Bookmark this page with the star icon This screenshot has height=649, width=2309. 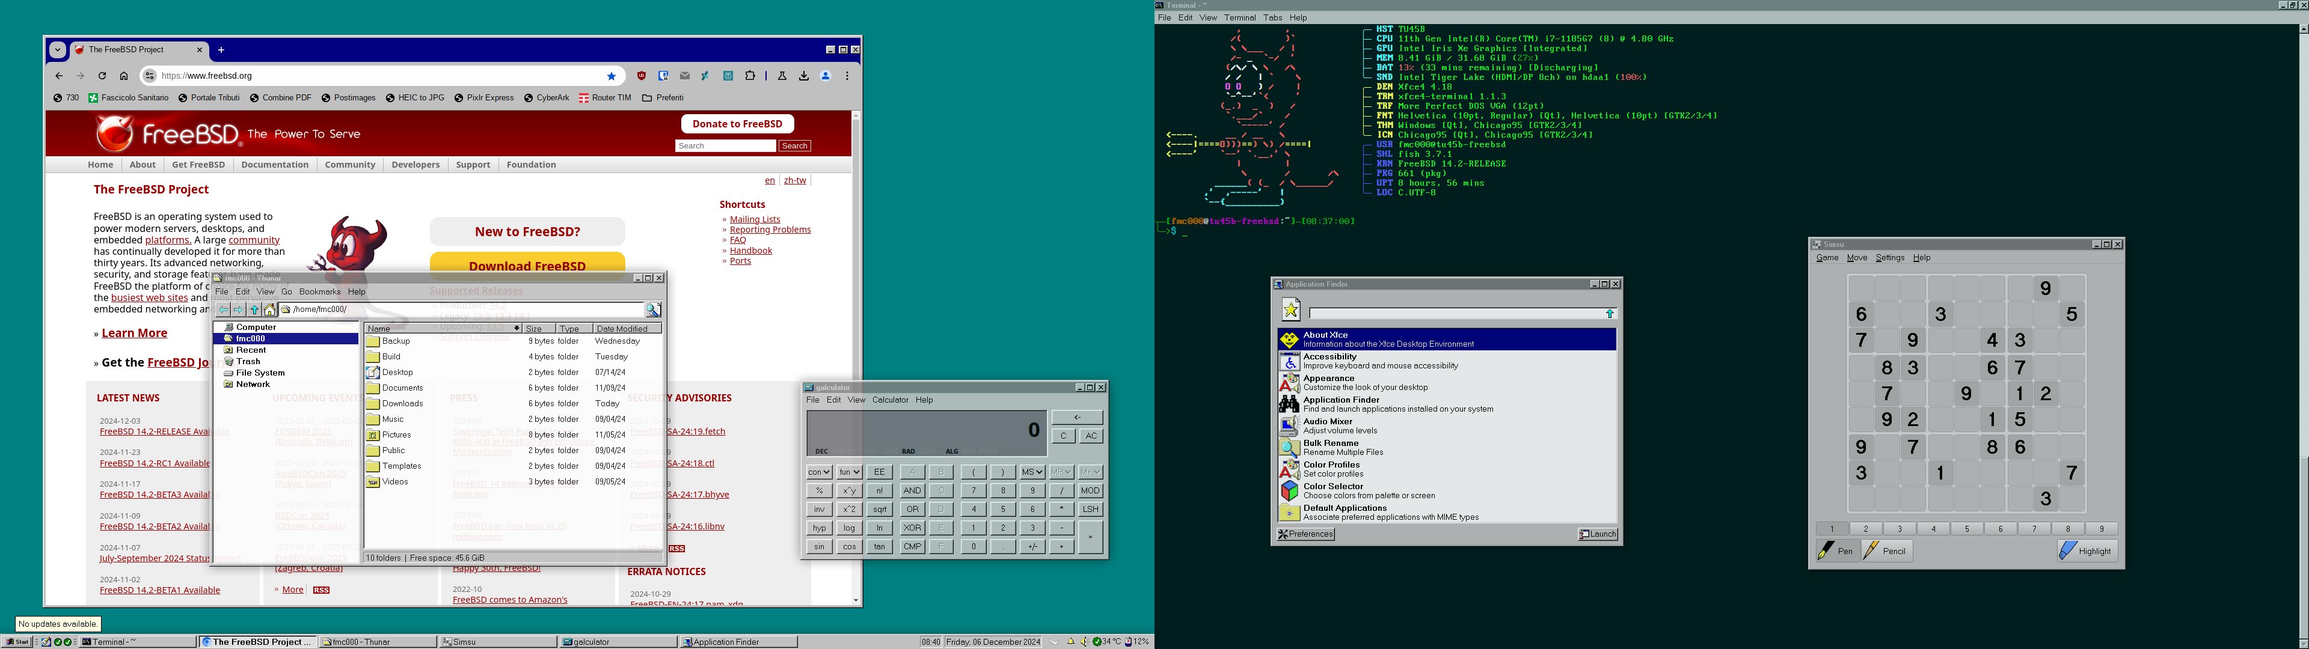(612, 76)
